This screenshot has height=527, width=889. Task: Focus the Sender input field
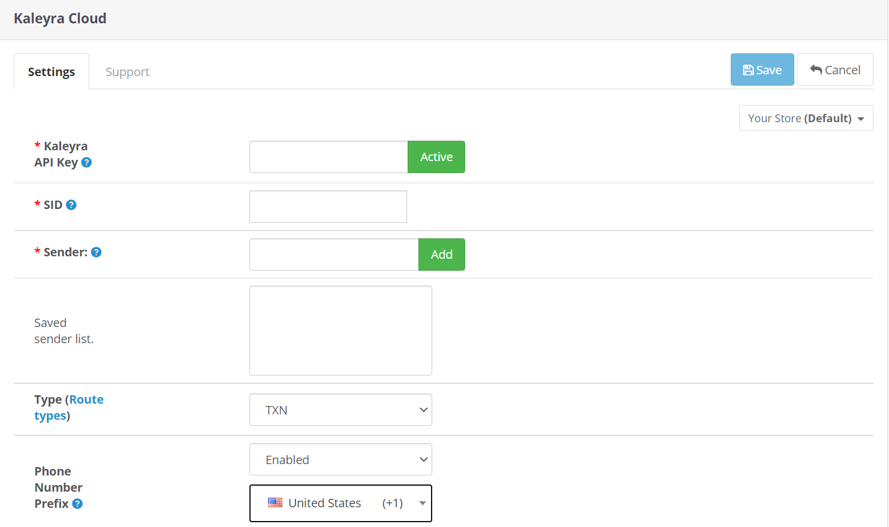[x=334, y=255]
